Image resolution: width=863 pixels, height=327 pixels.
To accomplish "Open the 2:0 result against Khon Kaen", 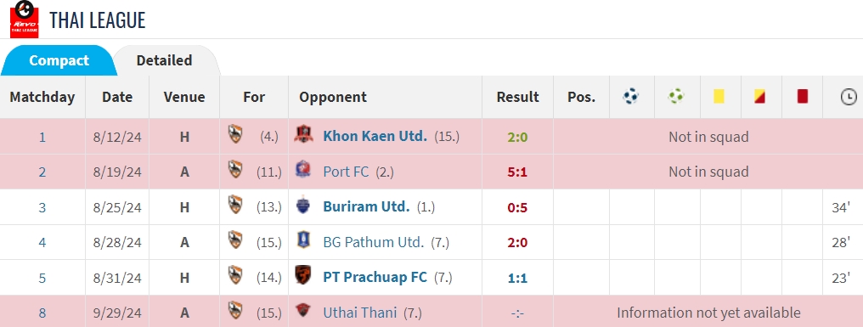I will (516, 137).
